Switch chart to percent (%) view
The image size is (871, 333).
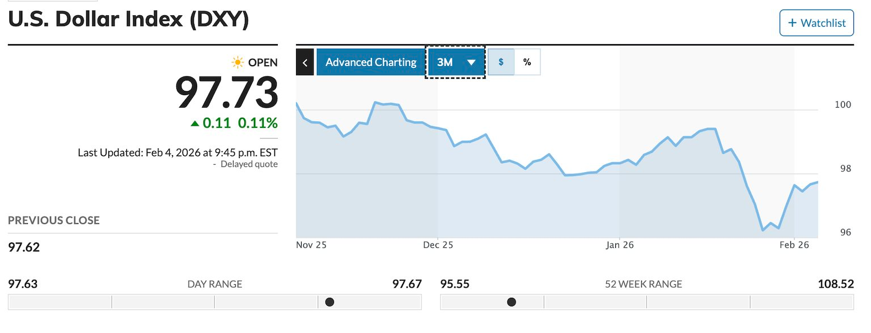[527, 62]
